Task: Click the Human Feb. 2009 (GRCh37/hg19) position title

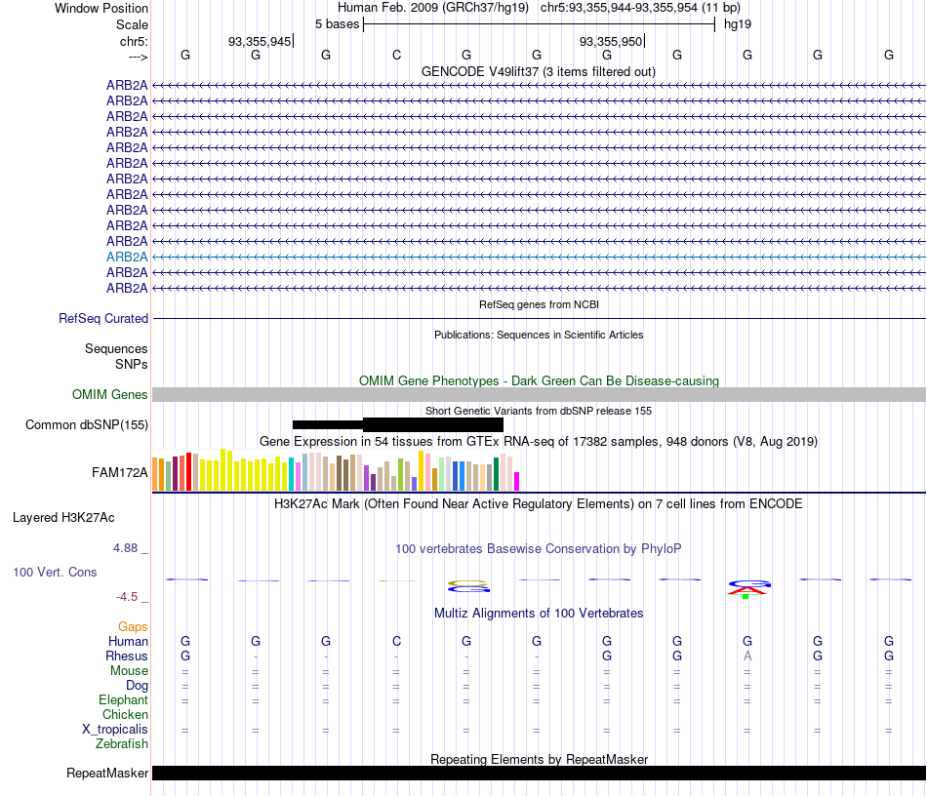Action: (x=433, y=8)
